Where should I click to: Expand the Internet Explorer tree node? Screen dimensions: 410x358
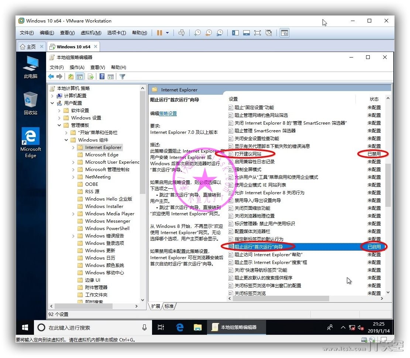coord(73,147)
